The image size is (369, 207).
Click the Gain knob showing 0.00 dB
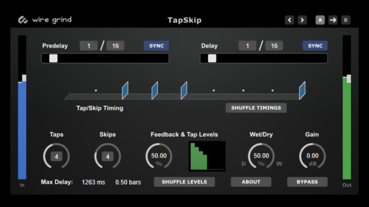[x=312, y=156]
